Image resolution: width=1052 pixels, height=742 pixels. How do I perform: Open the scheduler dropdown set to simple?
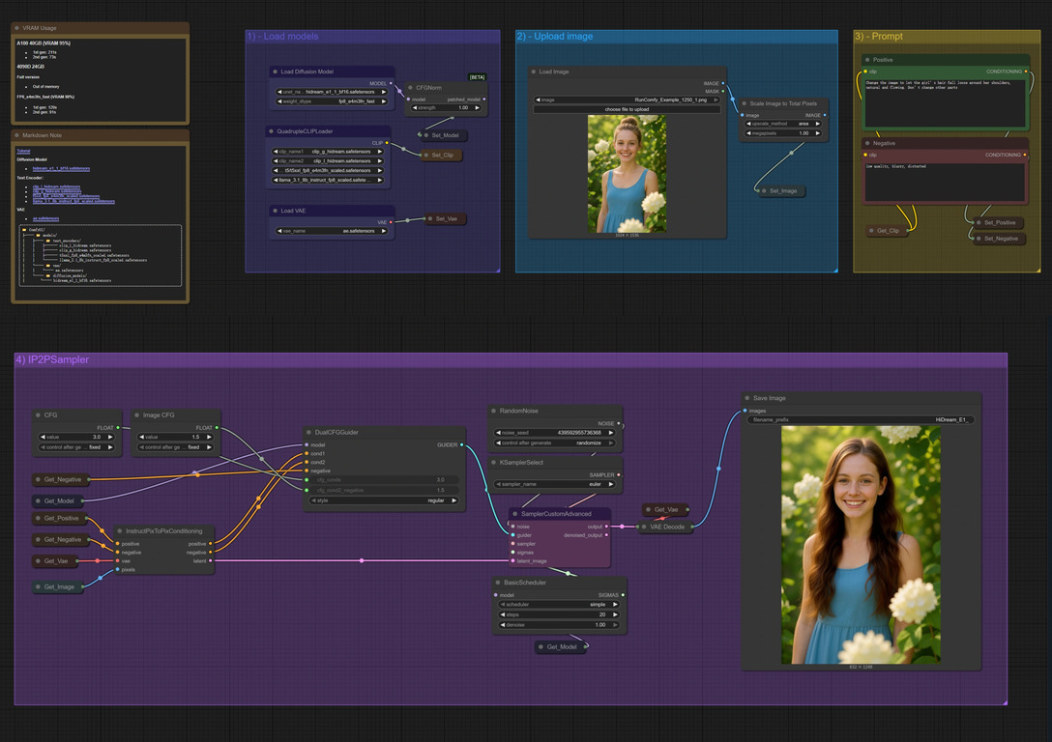pos(558,605)
